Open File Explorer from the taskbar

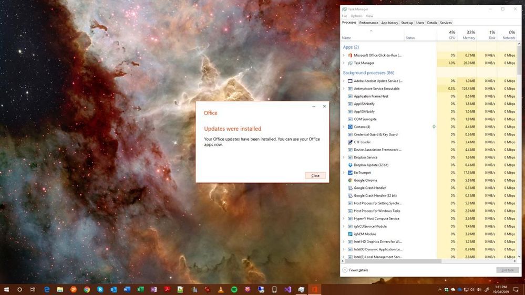[x=60, y=289]
